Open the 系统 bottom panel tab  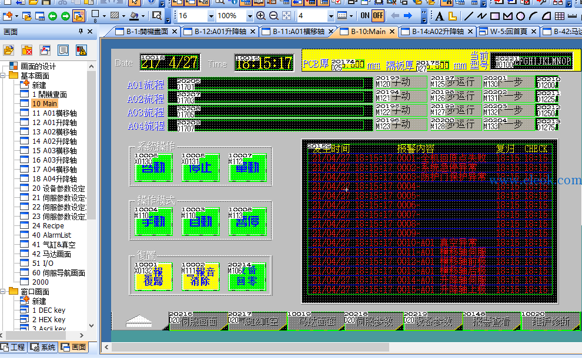[44, 347]
